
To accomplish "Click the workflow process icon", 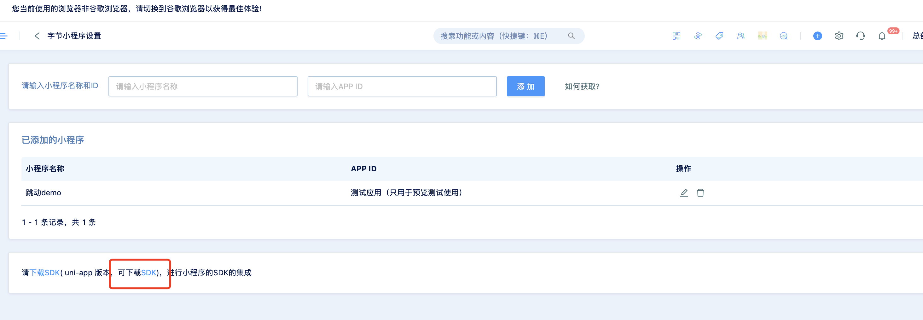I will (698, 36).
